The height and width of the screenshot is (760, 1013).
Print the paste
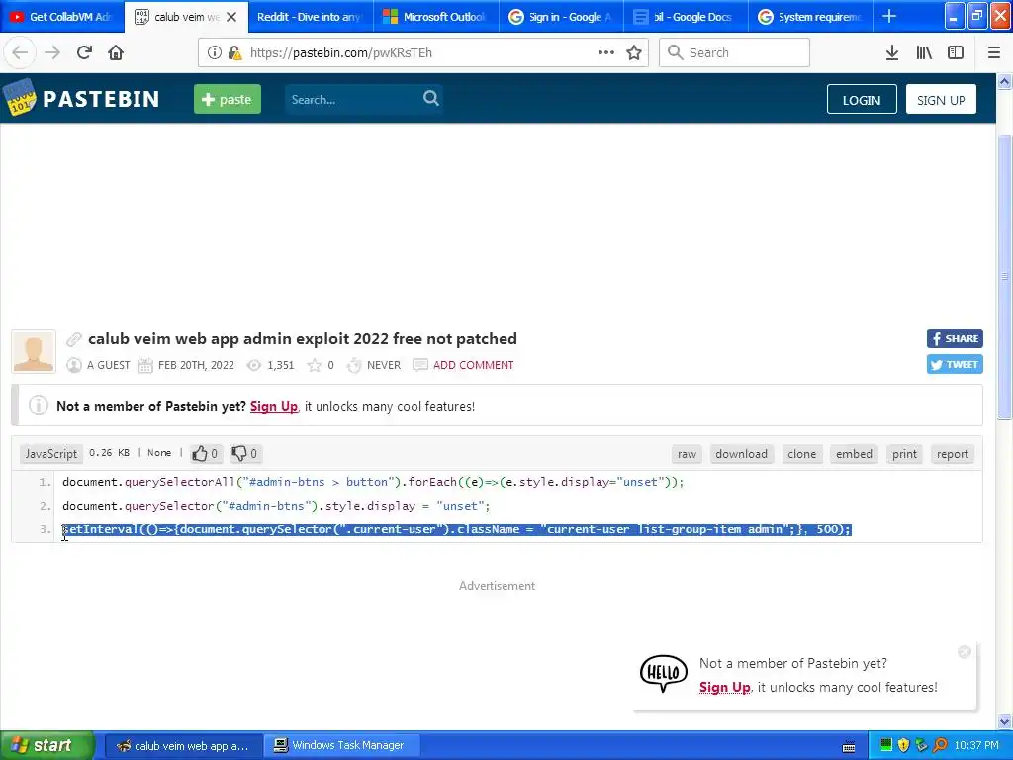904,453
